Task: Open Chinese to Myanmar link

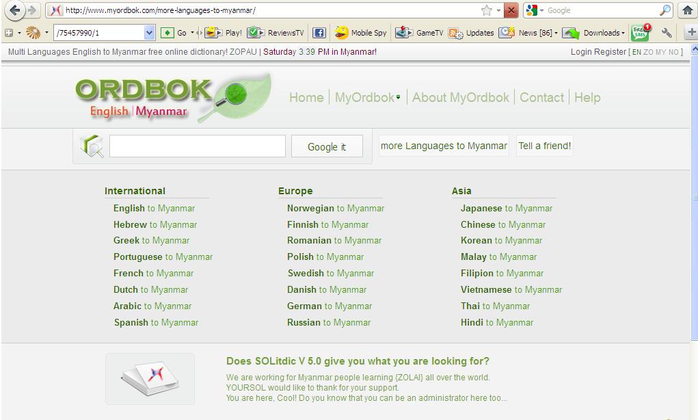Action: (503, 224)
